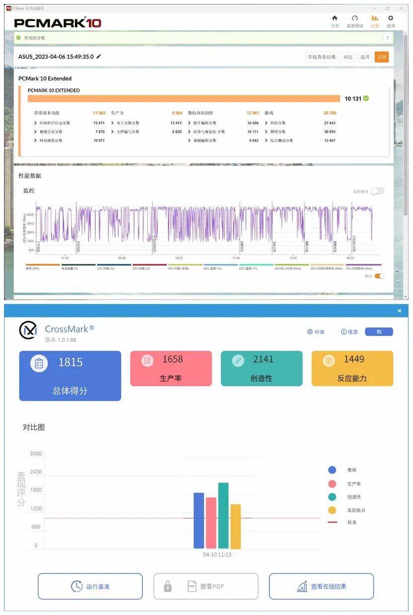Screen dimensions: 413x615
Task: Click the PCMark 10 app icon in title bar
Action: pos(8,8)
